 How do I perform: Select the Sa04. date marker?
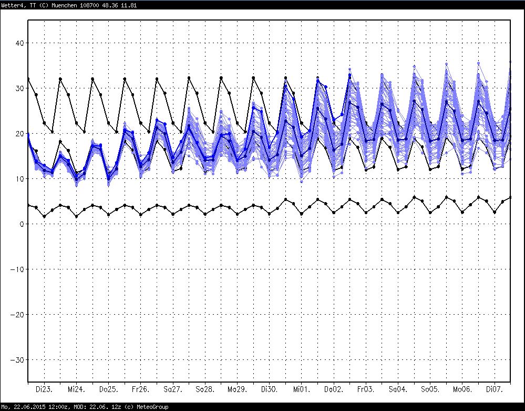(397, 389)
